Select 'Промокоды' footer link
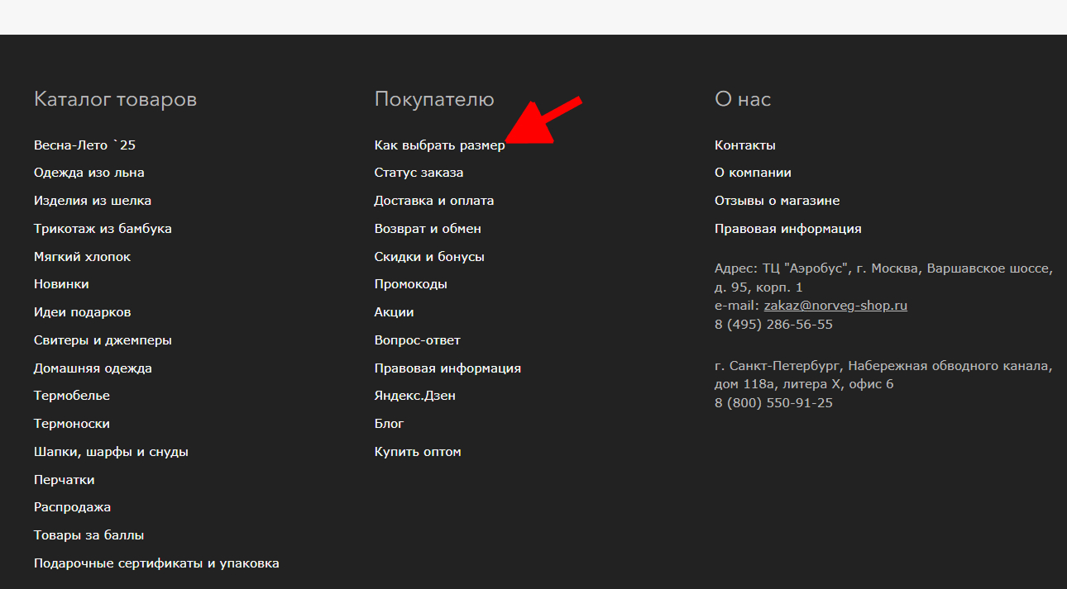The image size is (1067, 589). tap(410, 284)
